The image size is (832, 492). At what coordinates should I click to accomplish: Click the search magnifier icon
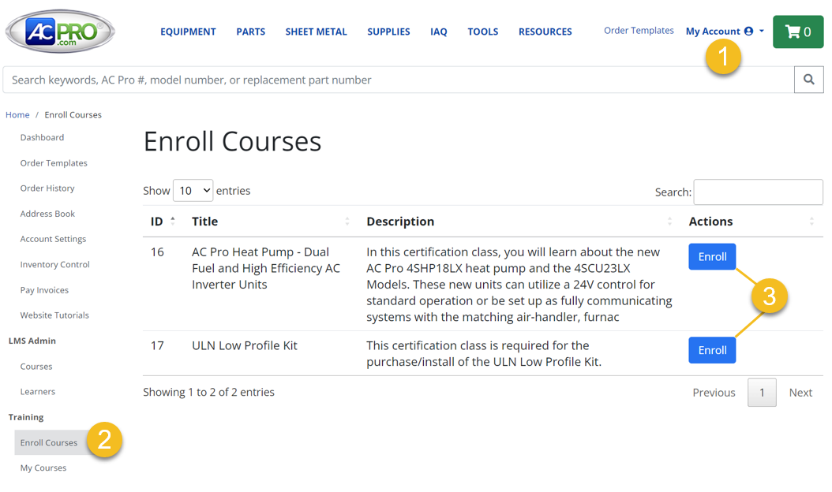tap(809, 79)
